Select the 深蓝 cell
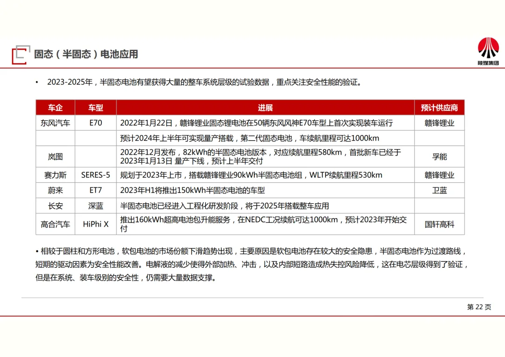 (x=96, y=206)
